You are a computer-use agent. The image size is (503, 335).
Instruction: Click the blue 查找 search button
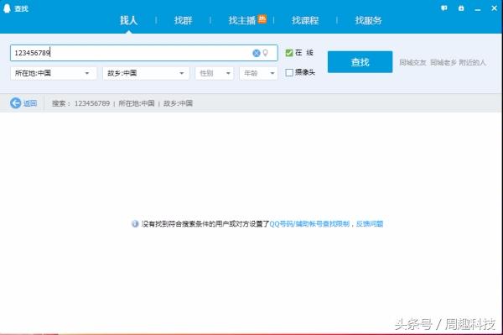coord(360,61)
